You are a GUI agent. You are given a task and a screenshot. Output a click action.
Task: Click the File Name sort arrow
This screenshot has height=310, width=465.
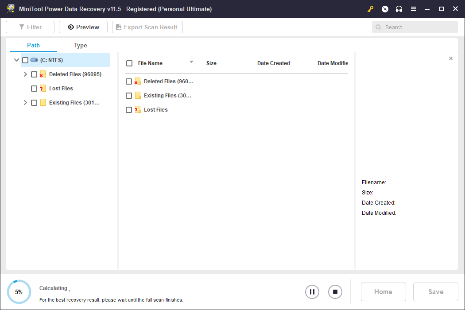pos(192,62)
